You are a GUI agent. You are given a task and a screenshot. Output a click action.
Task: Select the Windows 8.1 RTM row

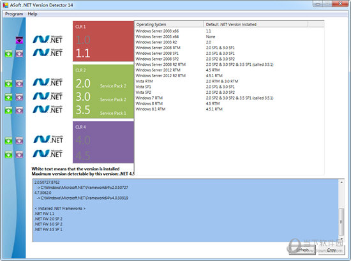tap(229, 109)
